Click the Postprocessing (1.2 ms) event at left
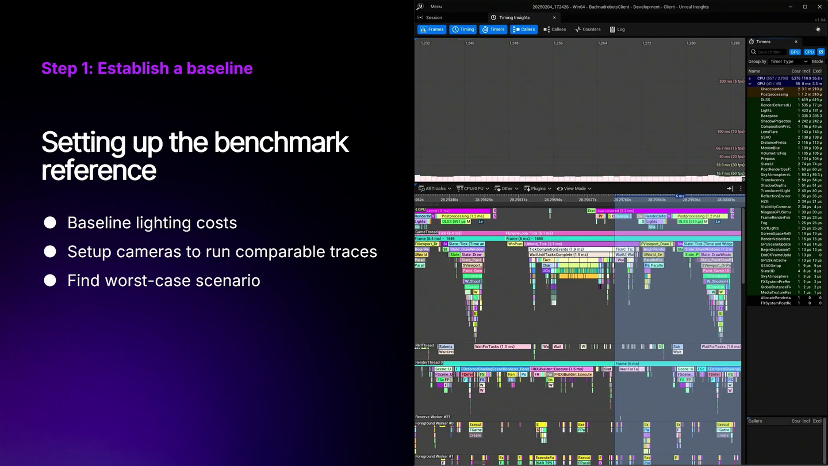The width and height of the screenshot is (828, 466). 462,216
